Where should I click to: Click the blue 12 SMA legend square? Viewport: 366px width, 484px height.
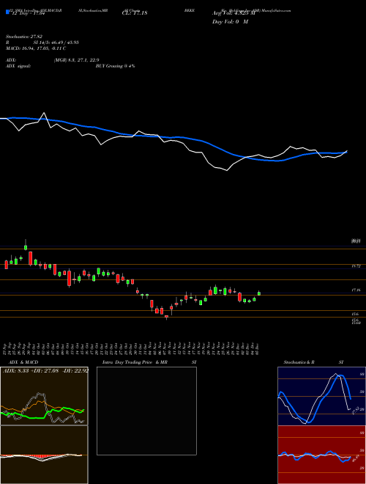(7, 12)
